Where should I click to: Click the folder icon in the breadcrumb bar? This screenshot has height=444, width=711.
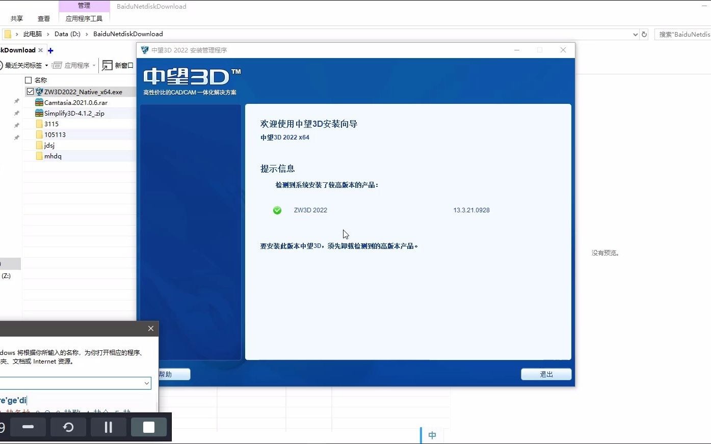pyautogui.click(x=7, y=34)
